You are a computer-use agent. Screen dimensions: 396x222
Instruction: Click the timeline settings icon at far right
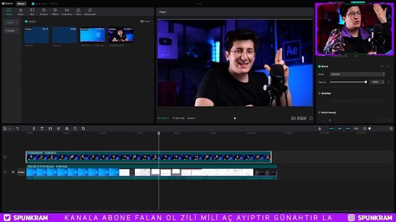pos(391,129)
